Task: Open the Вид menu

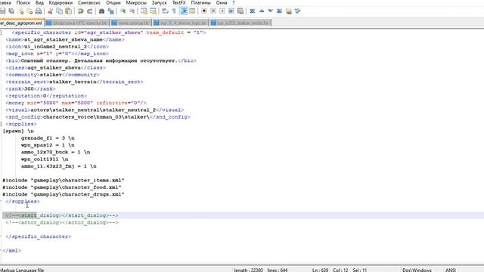Action: (39, 3)
